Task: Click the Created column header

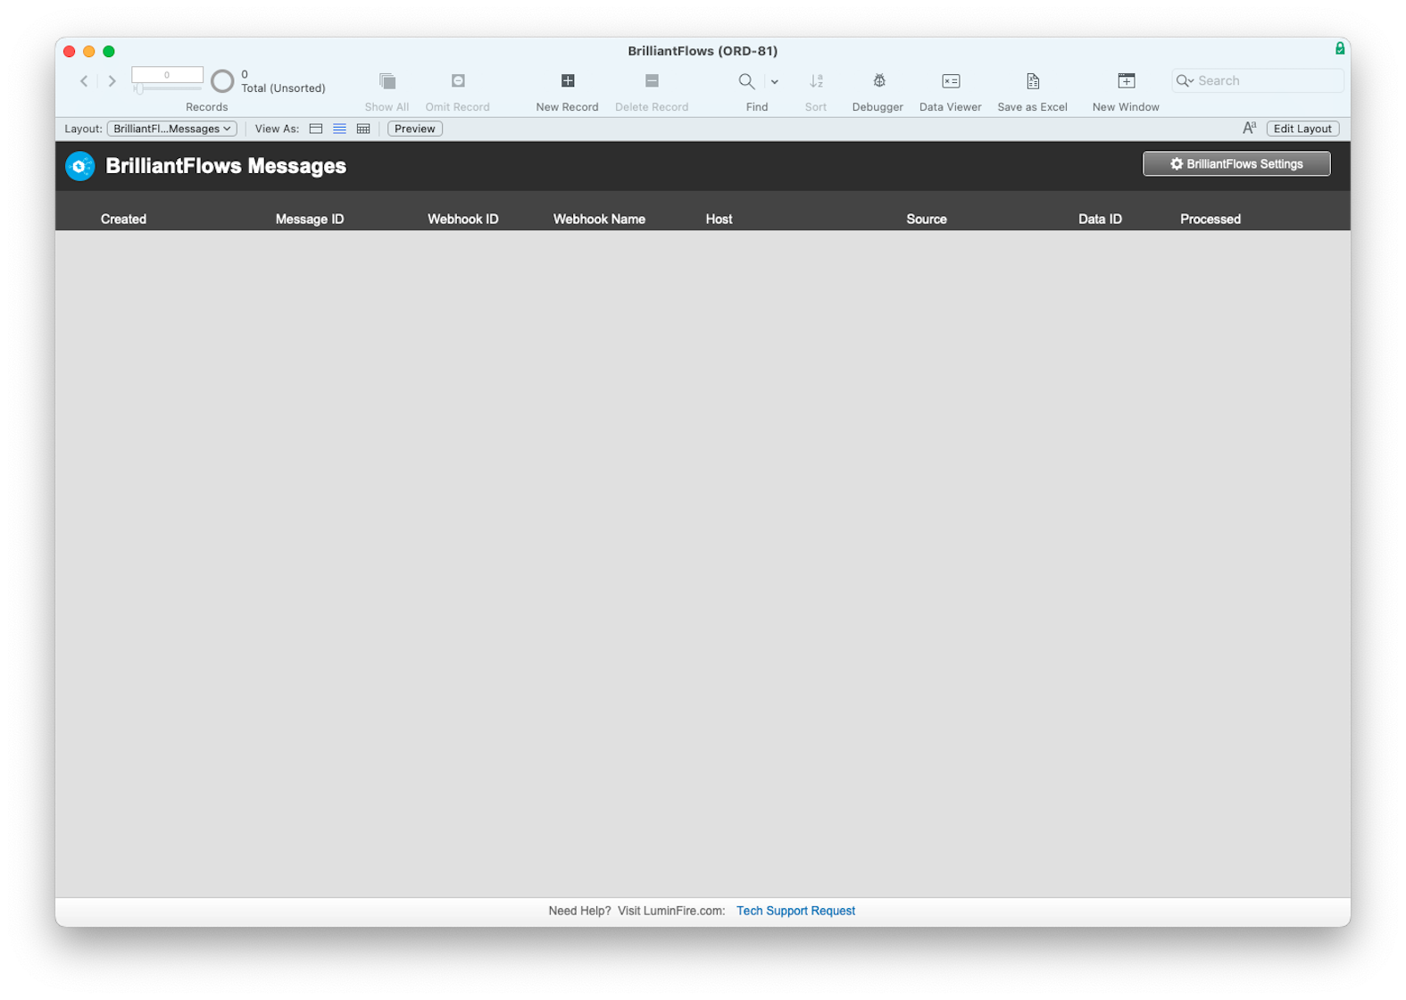Action: 123,219
